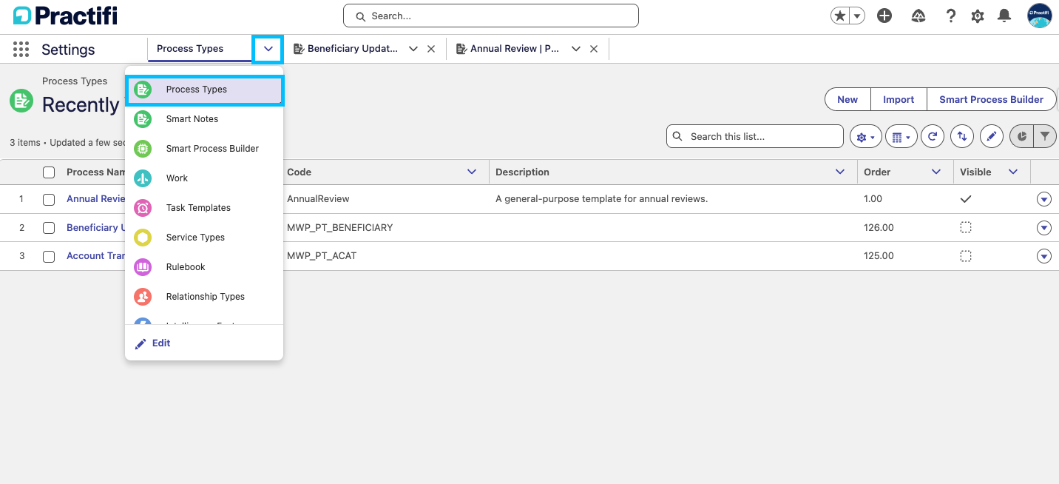
Task: Show the charts panel icon
Action: pyautogui.click(x=1021, y=136)
